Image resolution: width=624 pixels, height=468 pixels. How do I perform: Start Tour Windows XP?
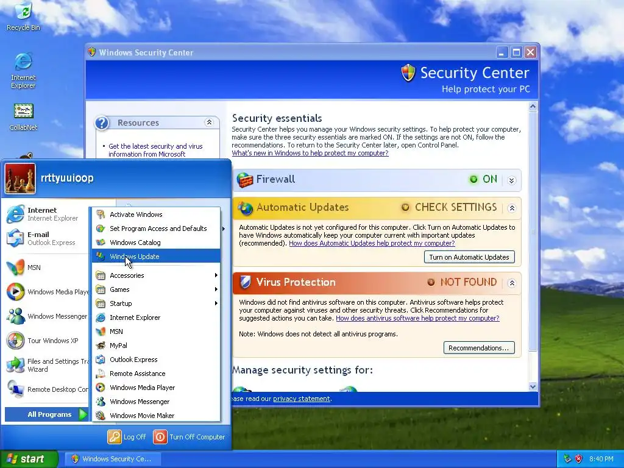[x=46, y=341]
